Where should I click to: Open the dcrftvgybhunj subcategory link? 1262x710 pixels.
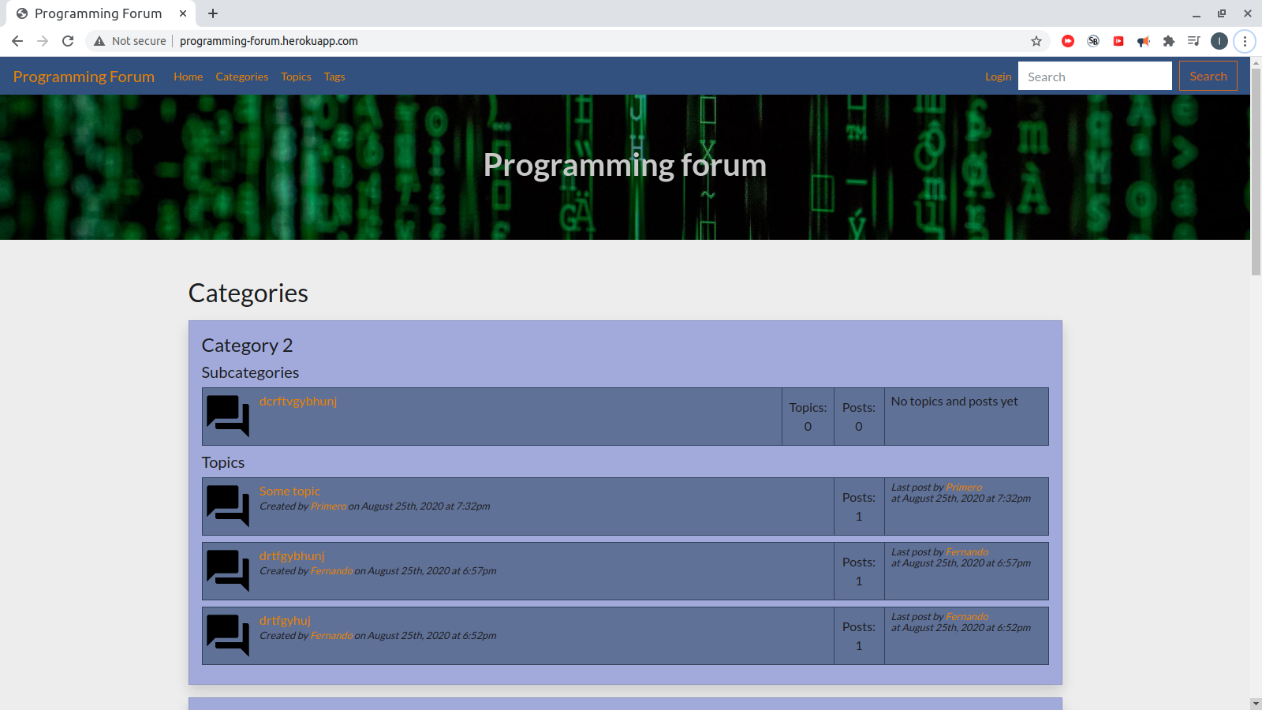tap(298, 401)
